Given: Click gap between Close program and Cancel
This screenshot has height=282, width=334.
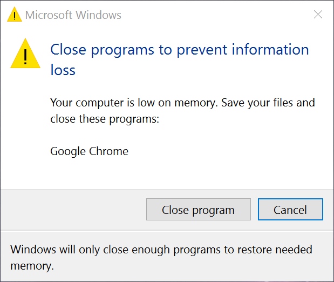Looking at the screenshot, I should coord(254,210).
